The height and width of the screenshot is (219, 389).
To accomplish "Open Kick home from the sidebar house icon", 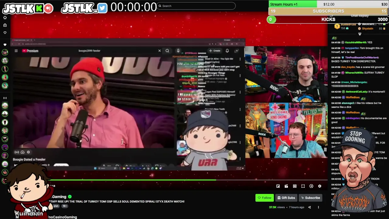I will [x=5, y=17].
